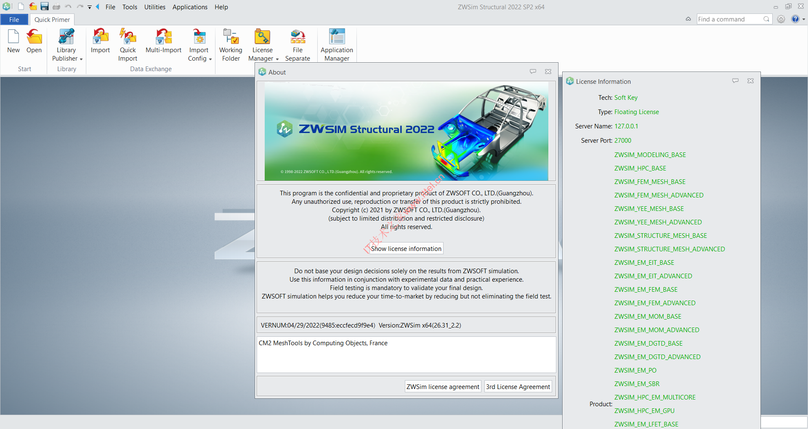Select ZWSIM_YEE_MESH_BASE product entry
This screenshot has width=808, height=429.
[649, 209]
